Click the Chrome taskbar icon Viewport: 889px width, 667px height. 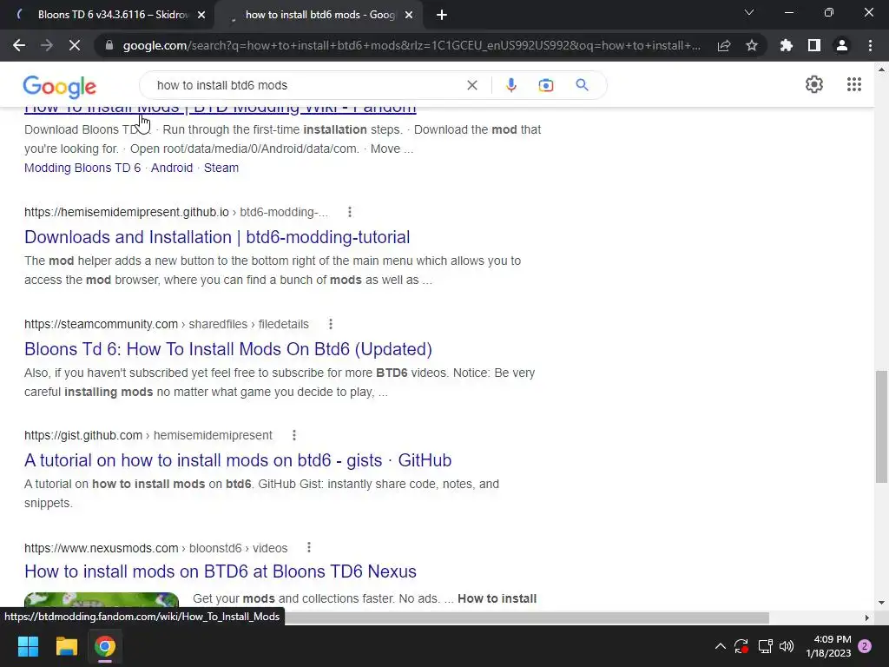105,646
